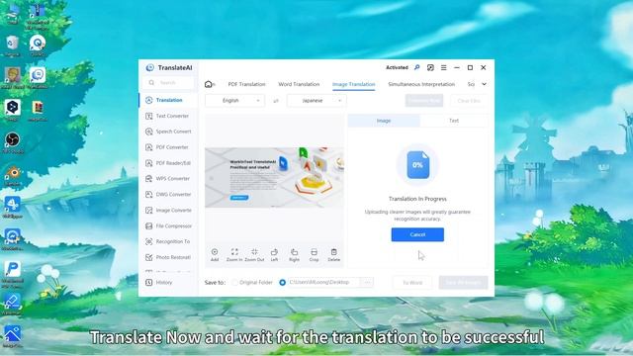Screen dimensions: 633x356
Task: Click the key icon beside Activated
Action: [417, 67]
